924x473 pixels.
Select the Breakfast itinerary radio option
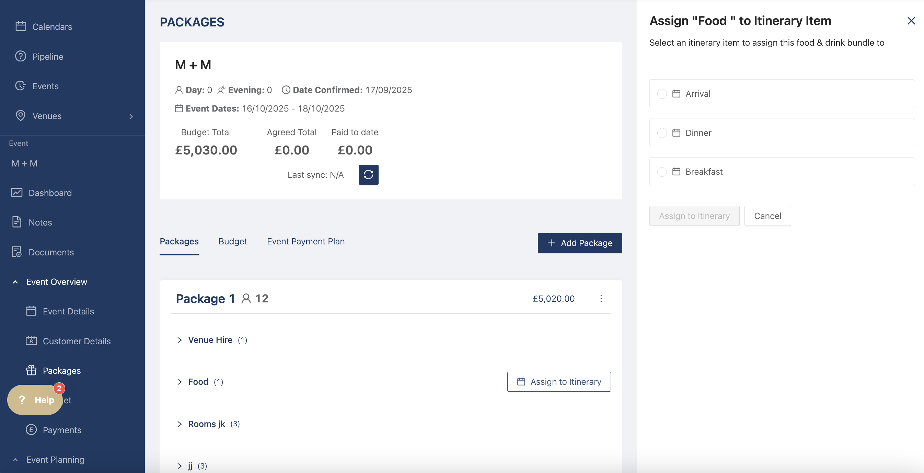click(x=662, y=172)
